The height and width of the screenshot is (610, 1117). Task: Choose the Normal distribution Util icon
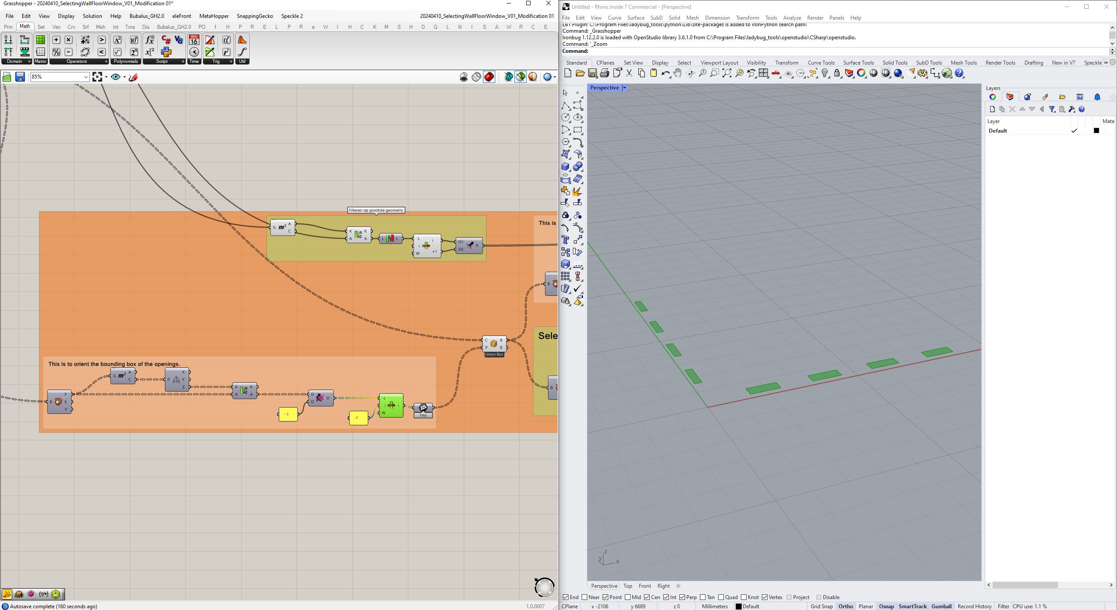[242, 40]
